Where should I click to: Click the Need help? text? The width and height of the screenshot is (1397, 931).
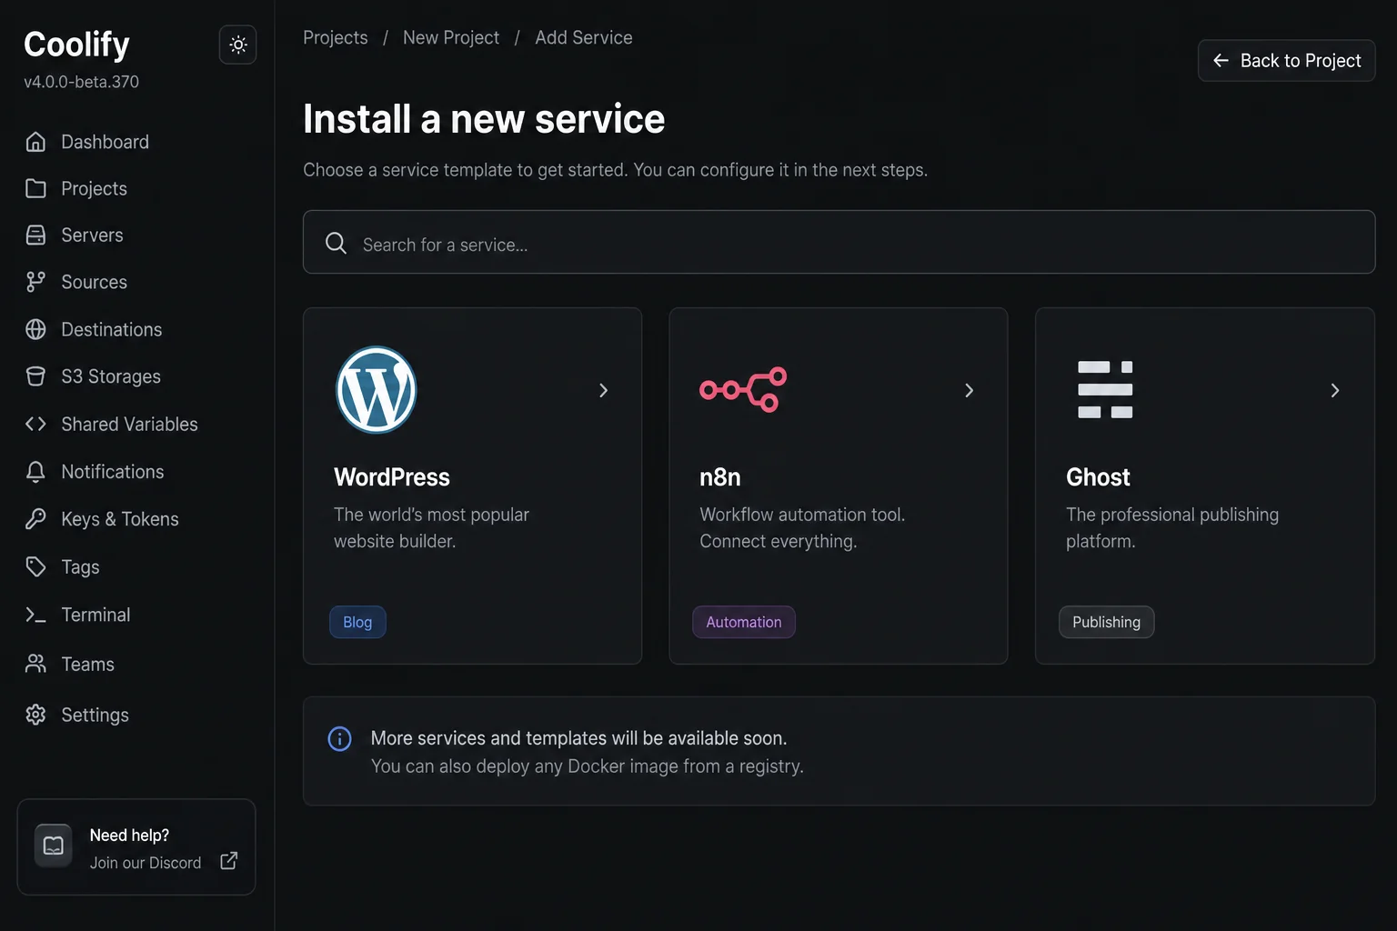(x=129, y=835)
